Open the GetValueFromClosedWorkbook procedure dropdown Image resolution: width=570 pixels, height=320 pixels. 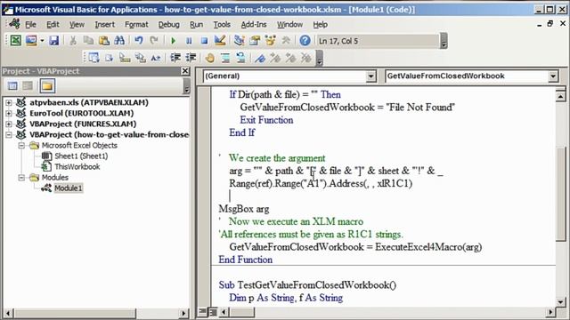point(553,76)
